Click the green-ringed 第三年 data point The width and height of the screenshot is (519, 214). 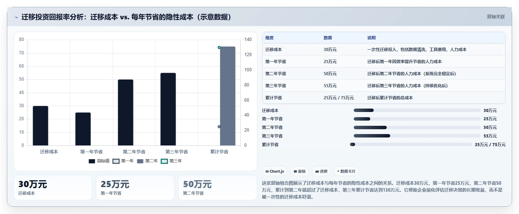pos(219,48)
